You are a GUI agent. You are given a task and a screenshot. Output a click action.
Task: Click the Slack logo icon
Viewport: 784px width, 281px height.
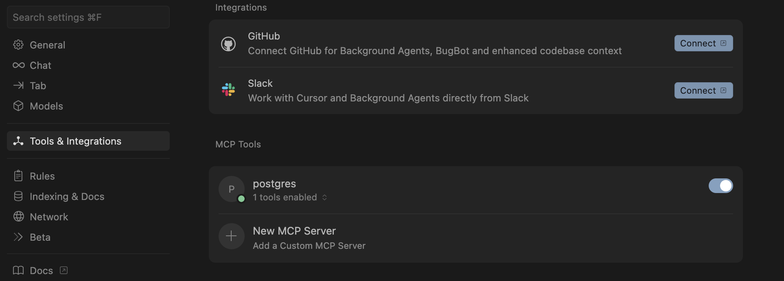(x=228, y=90)
